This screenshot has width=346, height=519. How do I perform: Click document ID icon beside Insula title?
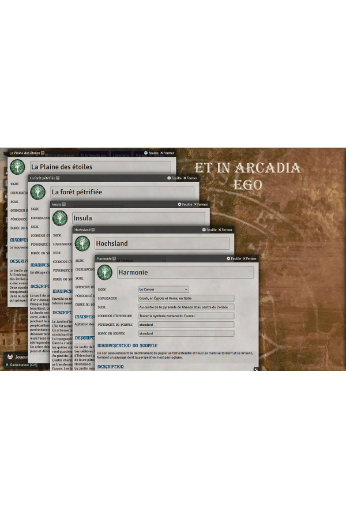(64, 204)
